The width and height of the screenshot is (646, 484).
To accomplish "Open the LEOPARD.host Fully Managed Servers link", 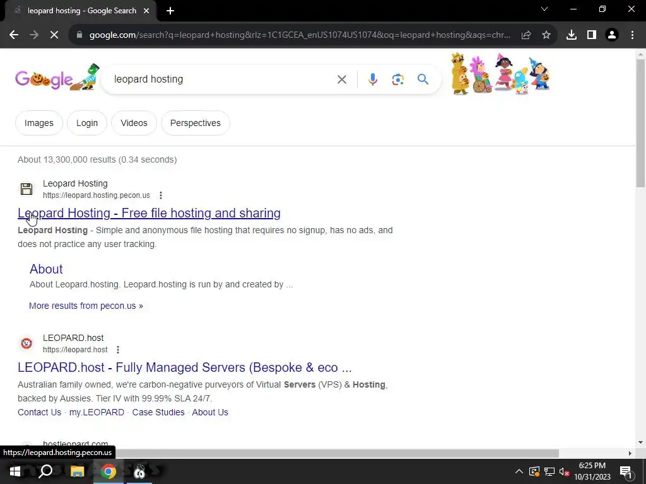I will 185,367.
